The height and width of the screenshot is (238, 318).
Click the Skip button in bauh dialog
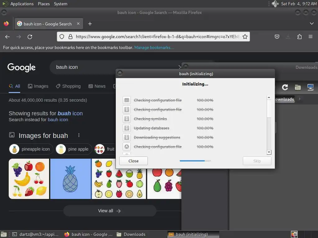point(257,161)
